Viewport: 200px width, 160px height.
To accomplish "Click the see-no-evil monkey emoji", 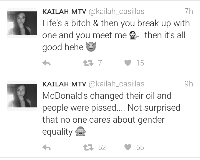I will (80, 131).
